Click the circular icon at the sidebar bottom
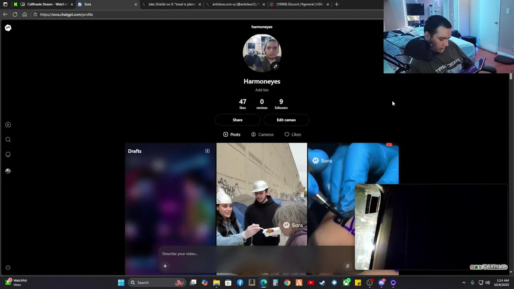 click(8, 268)
